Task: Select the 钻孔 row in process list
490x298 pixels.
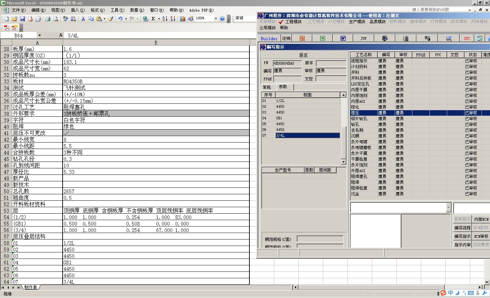Action: (420, 125)
